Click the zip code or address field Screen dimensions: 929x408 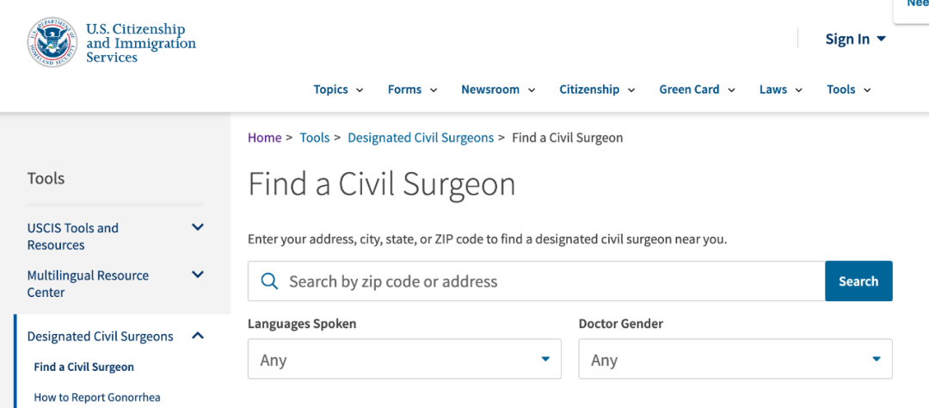click(536, 281)
